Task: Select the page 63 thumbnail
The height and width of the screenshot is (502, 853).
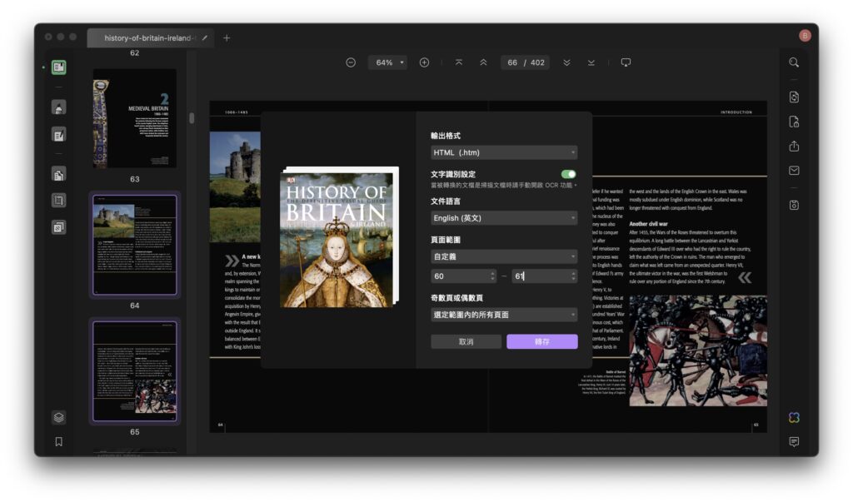Action: [x=134, y=118]
